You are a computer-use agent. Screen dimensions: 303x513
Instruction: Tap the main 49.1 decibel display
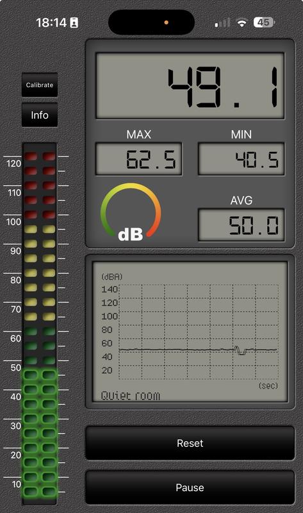click(x=190, y=86)
